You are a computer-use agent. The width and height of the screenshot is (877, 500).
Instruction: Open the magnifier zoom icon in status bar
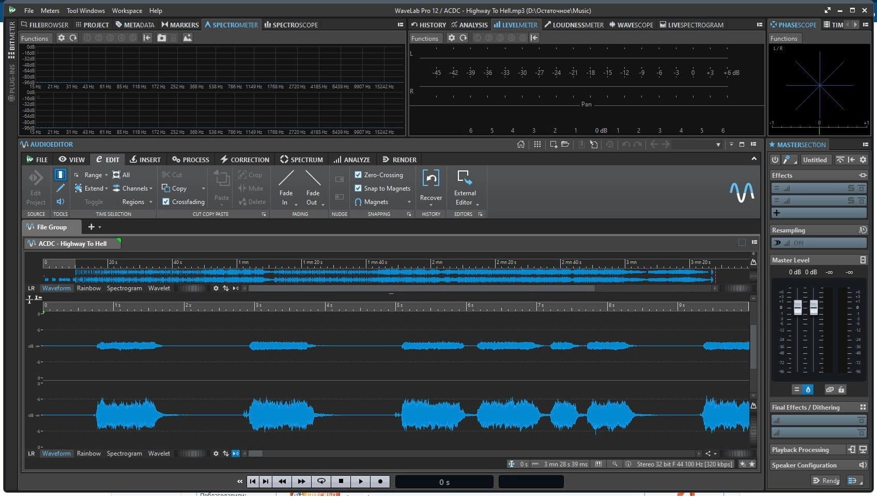614,464
